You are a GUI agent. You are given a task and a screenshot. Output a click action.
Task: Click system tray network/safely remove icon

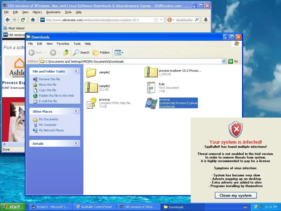pos(261,207)
